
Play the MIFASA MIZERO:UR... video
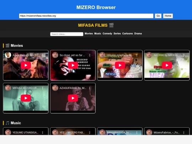pyautogui.click(x=26, y=98)
